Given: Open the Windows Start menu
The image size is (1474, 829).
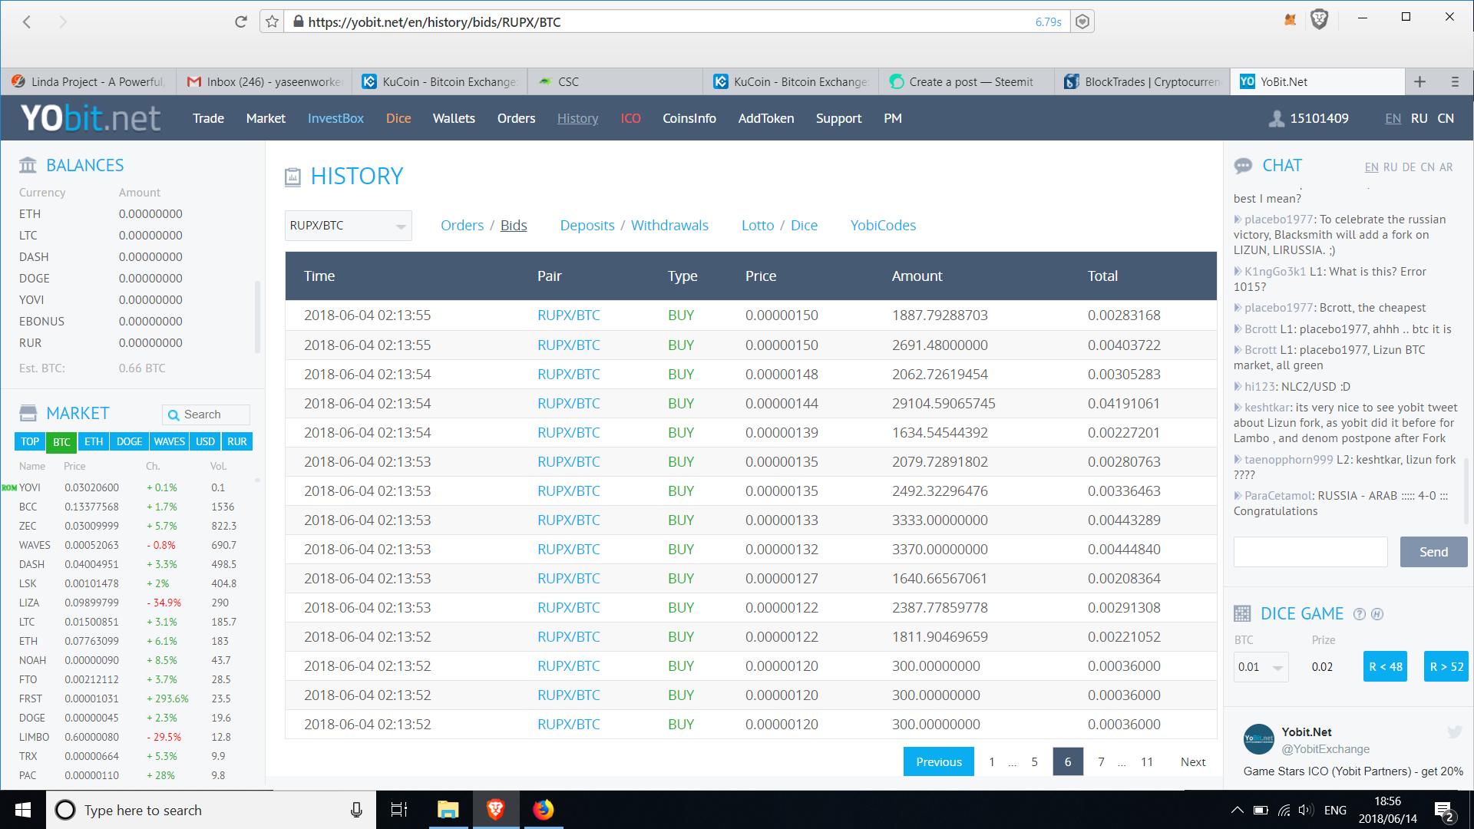Looking at the screenshot, I should 23,810.
